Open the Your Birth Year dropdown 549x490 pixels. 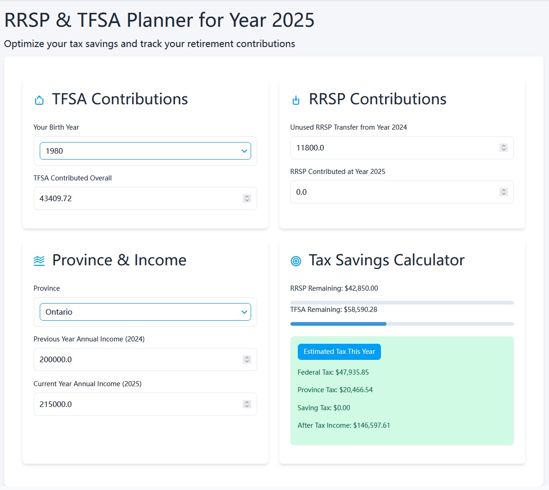145,151
